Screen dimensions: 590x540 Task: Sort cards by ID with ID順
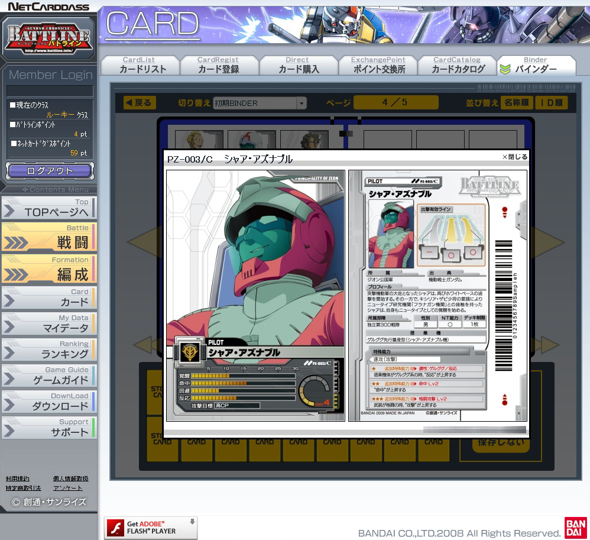[551, 103]
